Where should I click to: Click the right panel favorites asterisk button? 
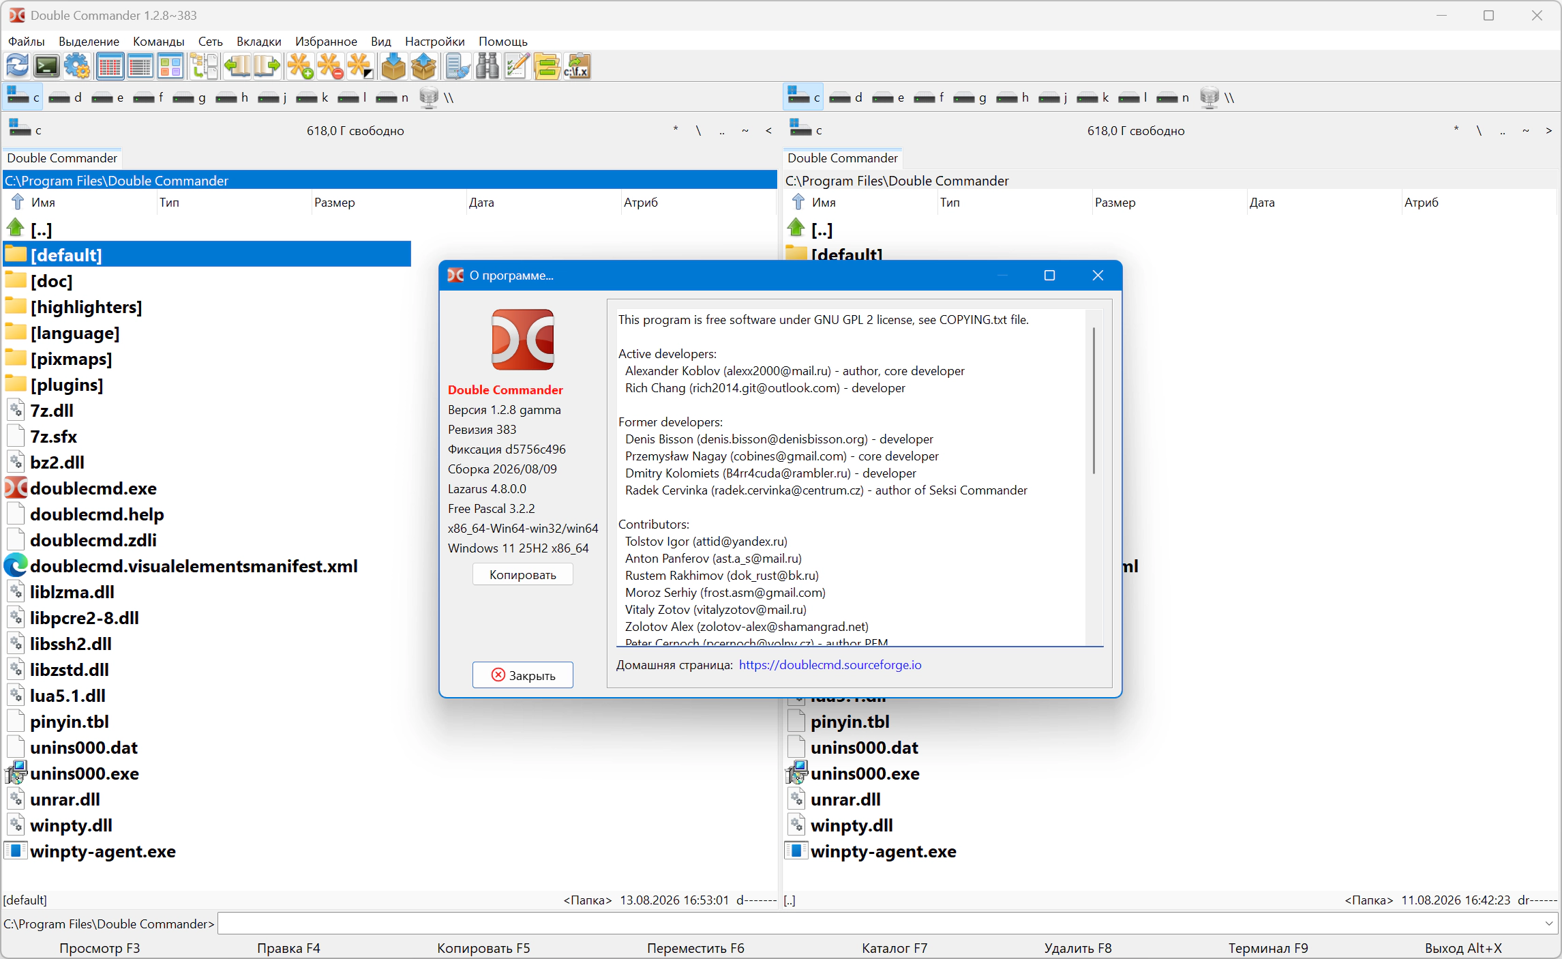[x=1456, y=130]
